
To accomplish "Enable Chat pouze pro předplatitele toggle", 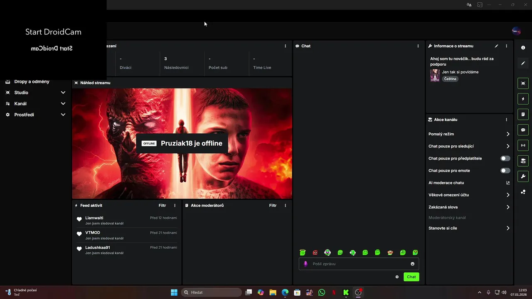I will (505, 159).
